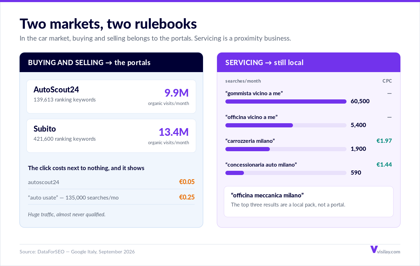Click the 9.9M organic visits figure
420x266 pixels.
click(176, 93)
